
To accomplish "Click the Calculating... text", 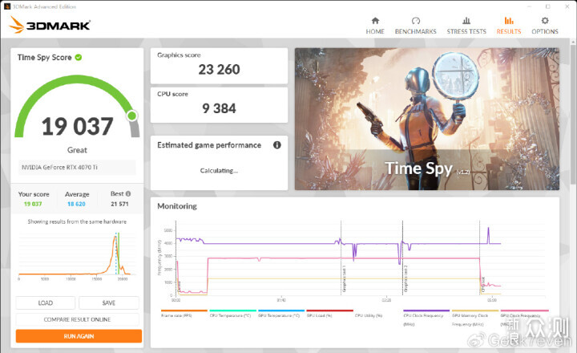I will 219,171.
